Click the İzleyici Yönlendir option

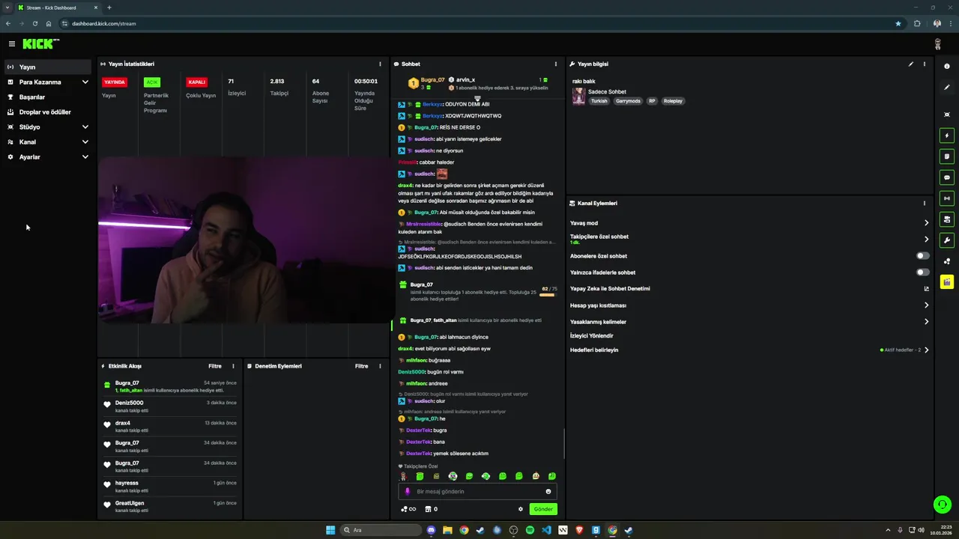click(x=592, y=336)
